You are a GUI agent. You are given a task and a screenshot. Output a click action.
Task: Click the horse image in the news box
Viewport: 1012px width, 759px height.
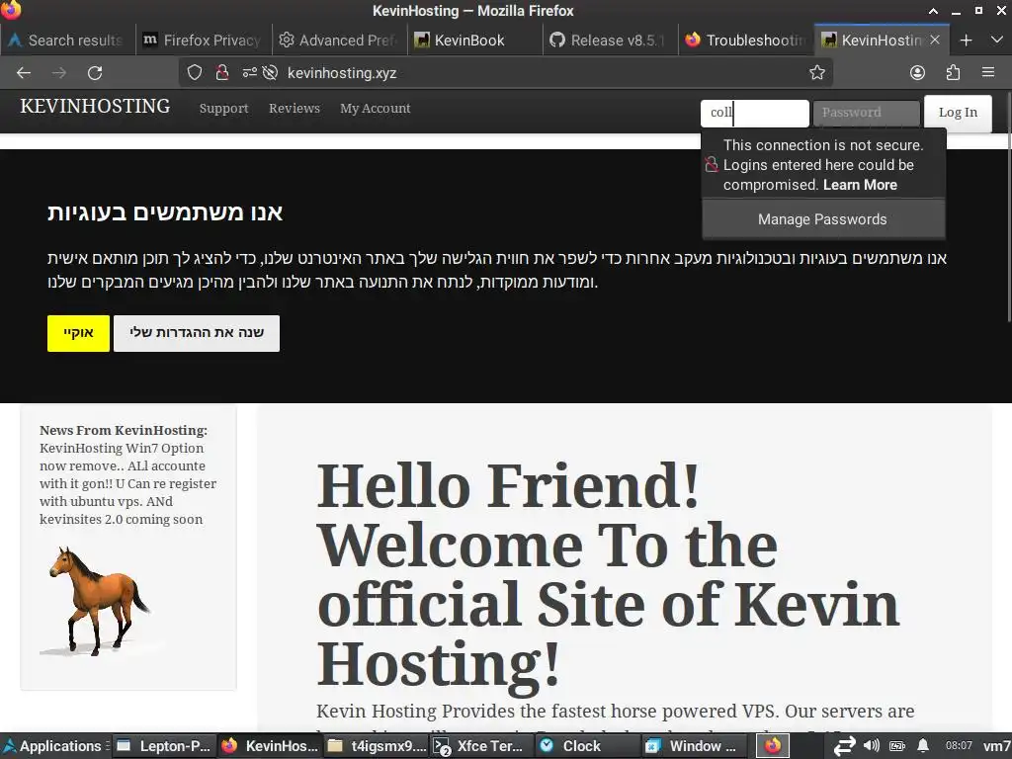coord(98,602)
